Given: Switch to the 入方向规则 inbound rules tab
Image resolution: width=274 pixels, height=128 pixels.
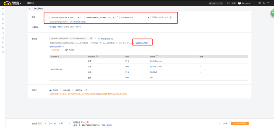Looking at the screenshot, I should coord(55,50).
